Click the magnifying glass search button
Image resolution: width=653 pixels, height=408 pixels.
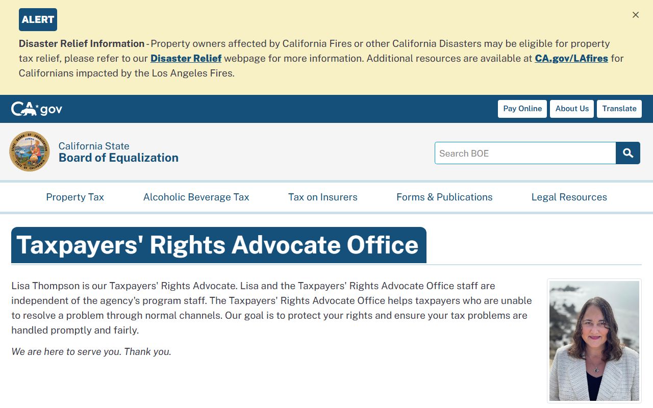click(628, 153)
